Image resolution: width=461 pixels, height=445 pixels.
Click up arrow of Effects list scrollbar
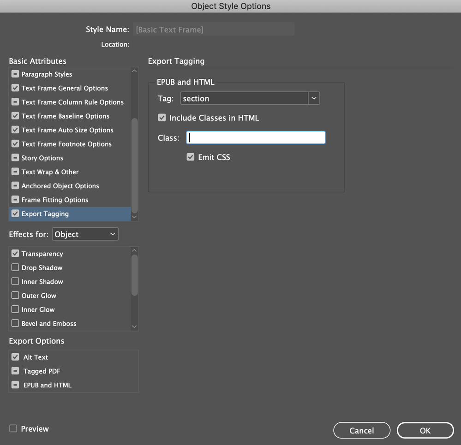click(134, 250)
